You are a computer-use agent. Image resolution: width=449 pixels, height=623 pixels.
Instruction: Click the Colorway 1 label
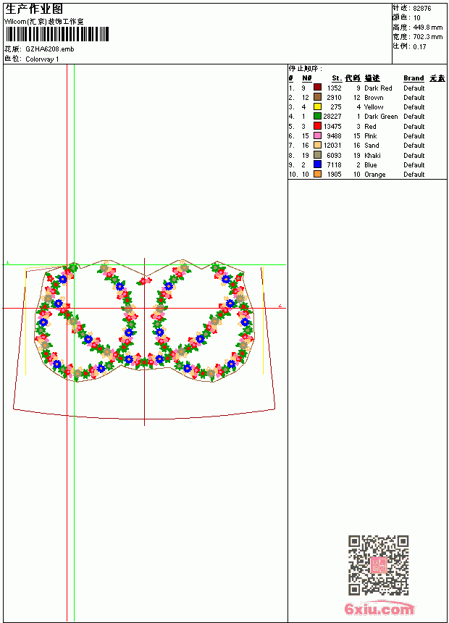pyautogui.click(x=42, y=59)
